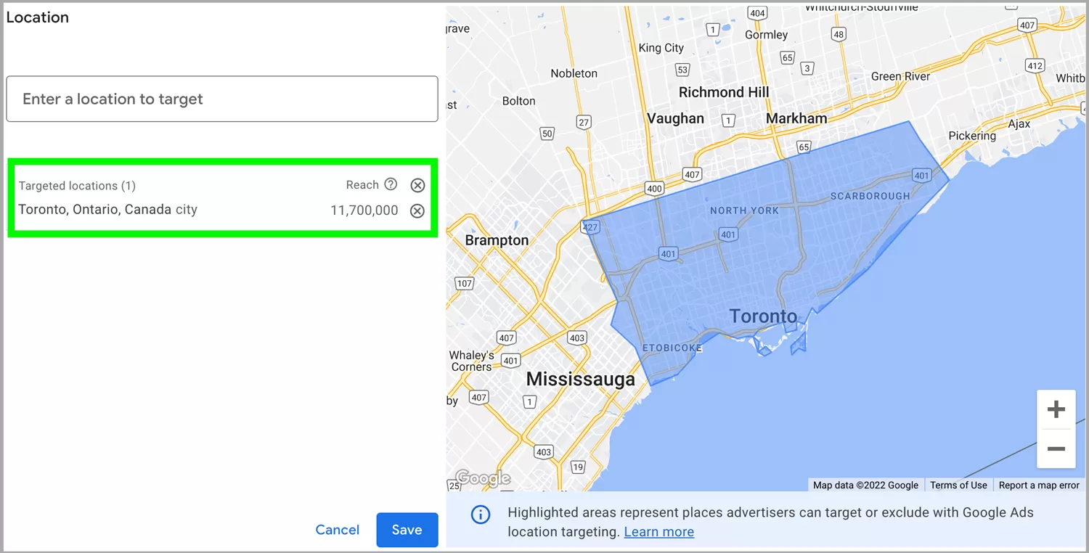Viewport: 1089px width, 553px height.
Task: Click the route 107 shield near Brampton
Action: (x=465, y=283)
